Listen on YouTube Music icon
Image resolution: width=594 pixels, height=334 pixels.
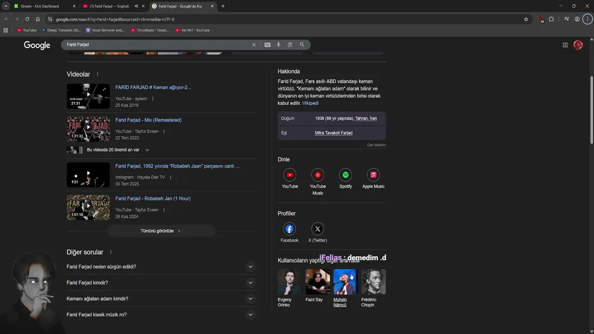pos(318,175)
